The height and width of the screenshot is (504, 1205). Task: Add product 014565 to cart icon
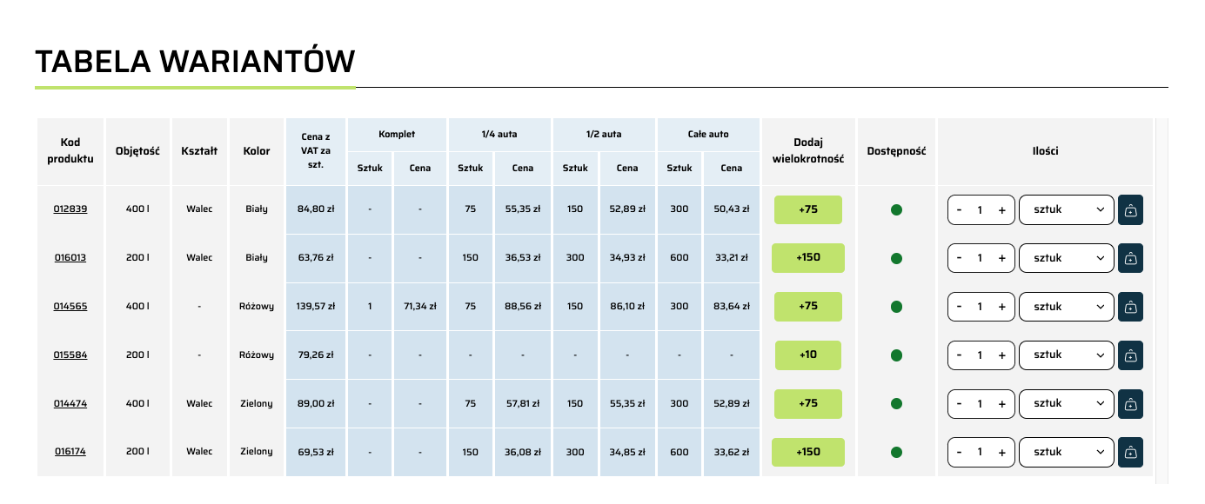click(1130, 307)
